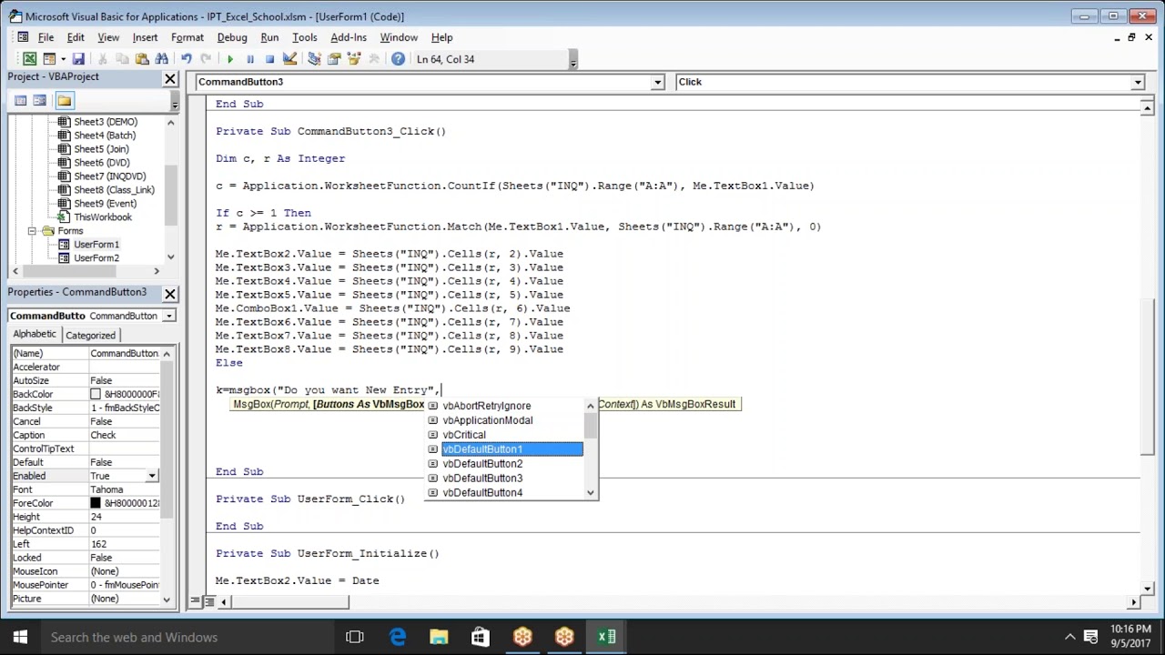Select ThisWorkbook in the project tree

coord(102,217)
